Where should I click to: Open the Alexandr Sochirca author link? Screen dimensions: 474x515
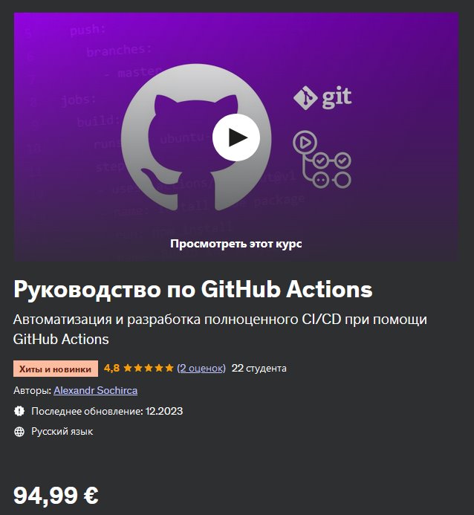pyautogui.click(x=96, y=390)
